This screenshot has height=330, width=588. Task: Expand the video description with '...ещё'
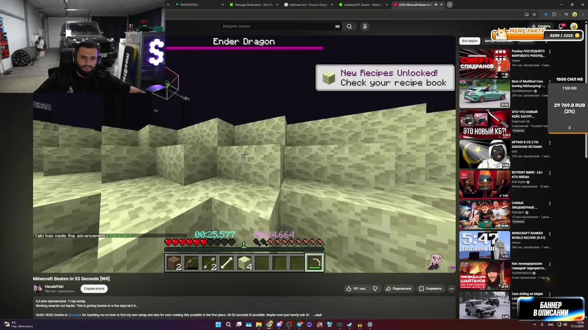(x=317, y=315)
